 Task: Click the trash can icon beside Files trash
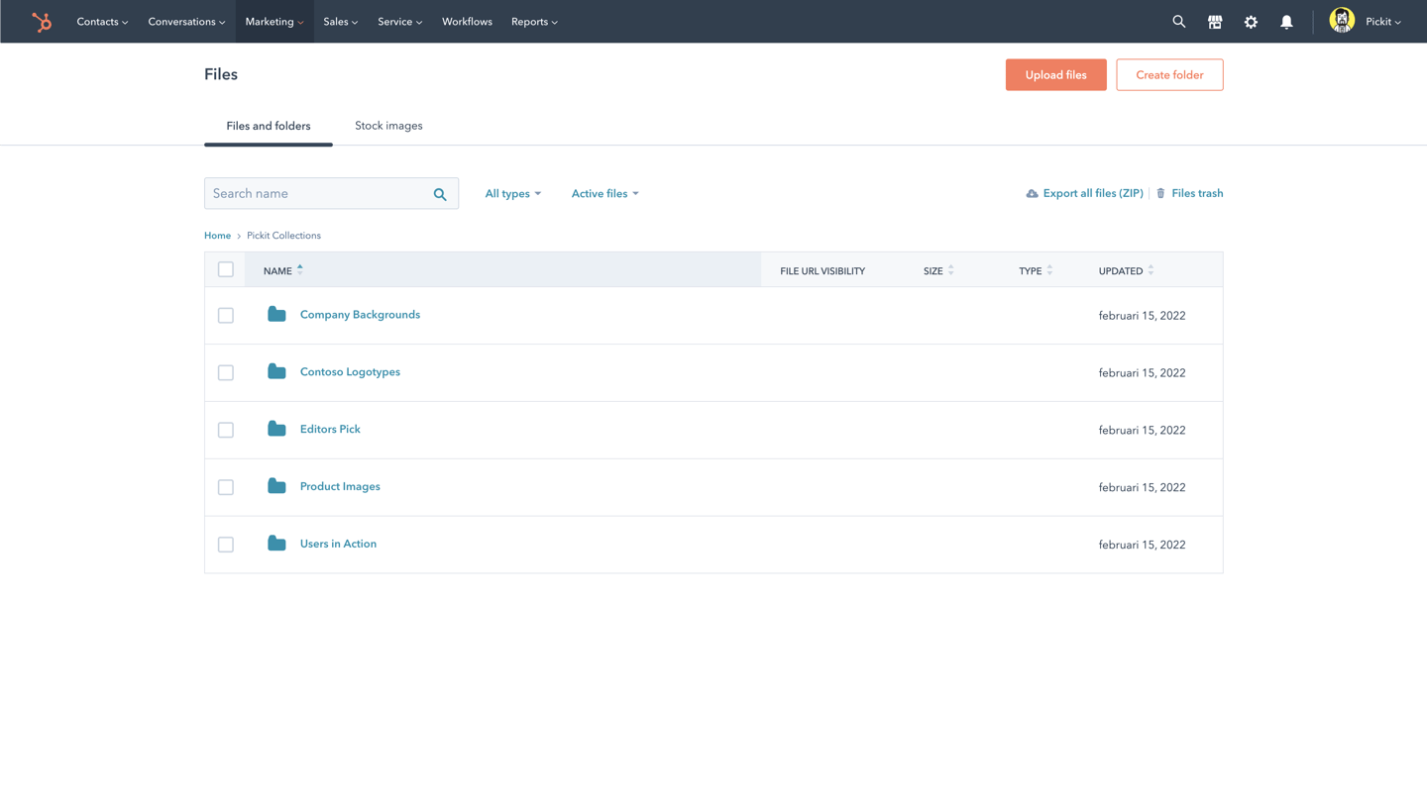1161,194
